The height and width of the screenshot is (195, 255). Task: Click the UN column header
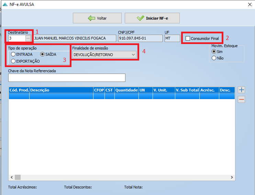[x=146, y=90]
